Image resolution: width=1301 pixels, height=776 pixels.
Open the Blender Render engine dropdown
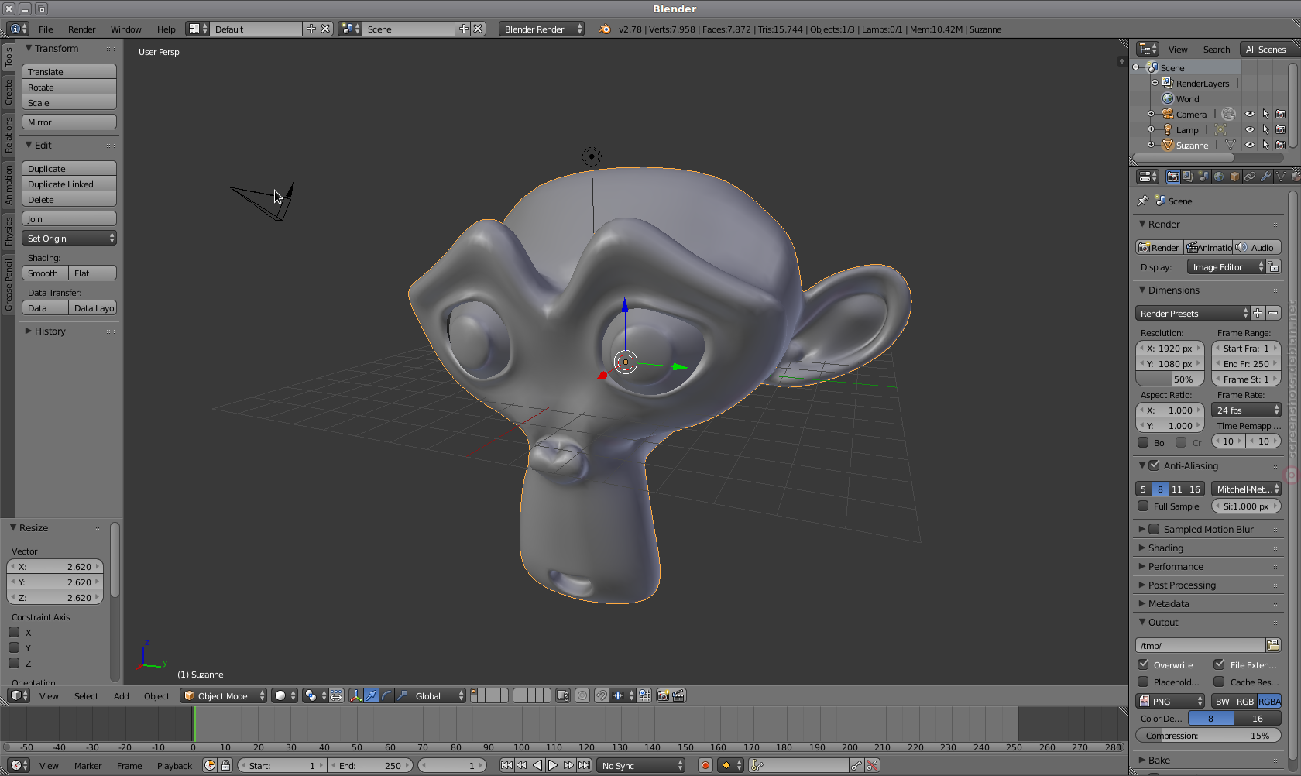542,29
